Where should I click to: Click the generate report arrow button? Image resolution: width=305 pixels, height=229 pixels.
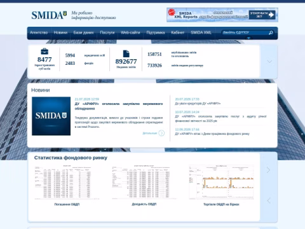pyautogui.click(x=262, y=15)
